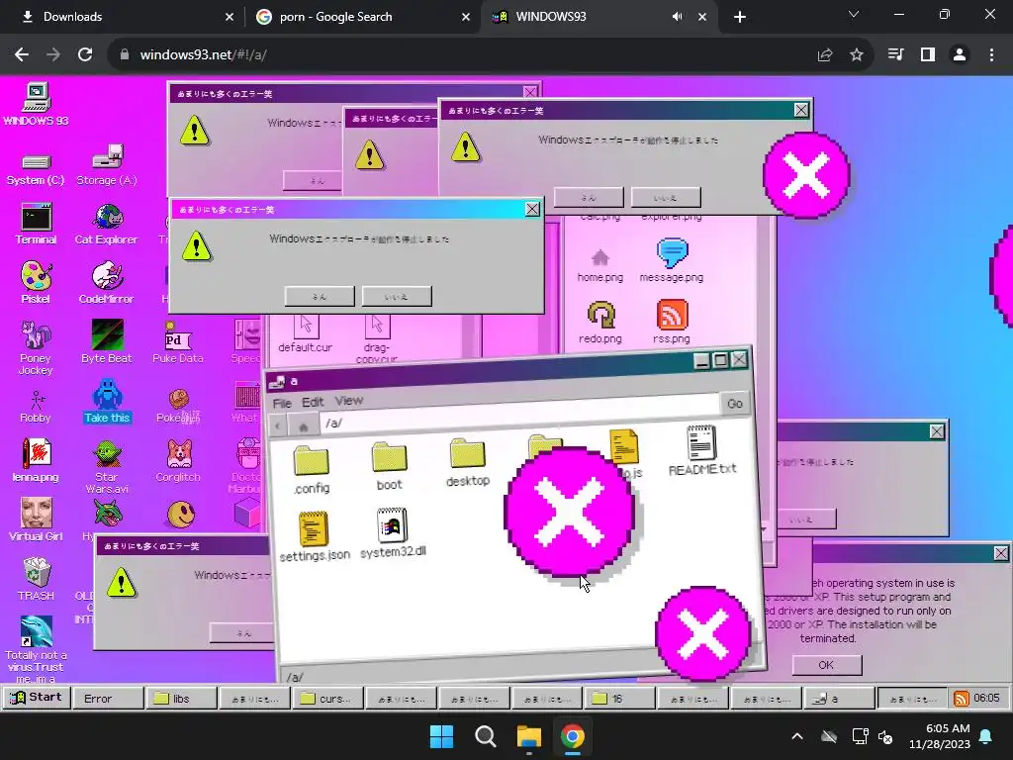This screenshot has height=760, width=1013.
Task: Open system32.dll file icon
Action: coord(393,532)
